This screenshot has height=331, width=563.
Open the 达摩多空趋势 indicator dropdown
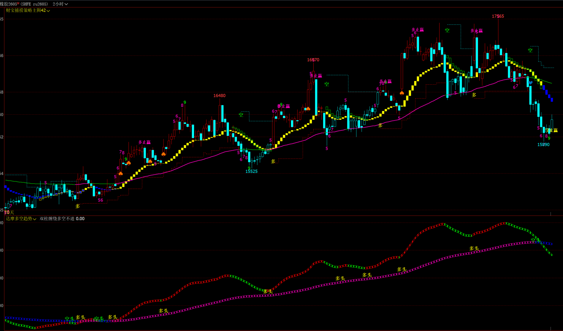21,219
